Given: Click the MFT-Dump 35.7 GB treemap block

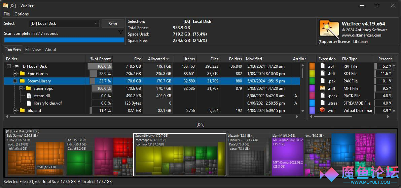Looking at the screenshot, I should click(x=287, y=149).
